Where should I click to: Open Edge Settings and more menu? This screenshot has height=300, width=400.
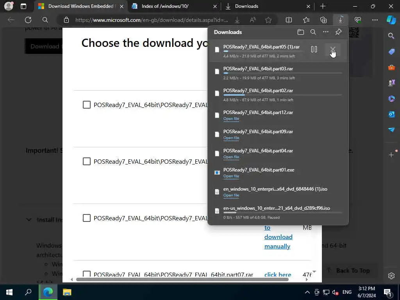tap(375, 20)
